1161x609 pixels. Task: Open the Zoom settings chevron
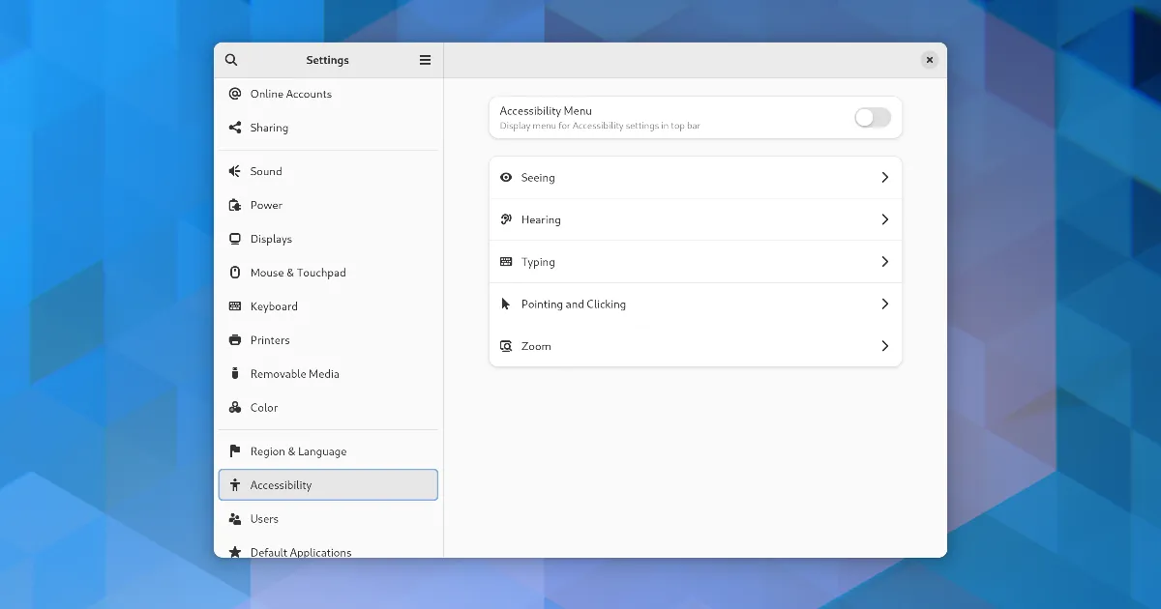884,346
